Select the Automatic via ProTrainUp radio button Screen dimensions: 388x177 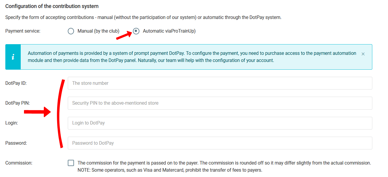tap(136, 31)
